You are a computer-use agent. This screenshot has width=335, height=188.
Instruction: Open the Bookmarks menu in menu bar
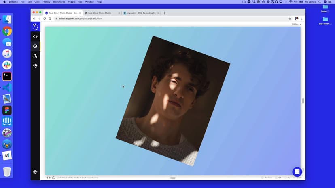tap(59, 2)
